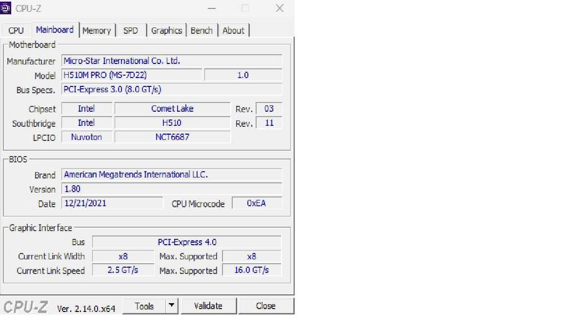Image resolution: width=562 pixels, height=316 pixels.
Task: Click the CPU-Z app icon in title bar
Action: click(6, 8)
